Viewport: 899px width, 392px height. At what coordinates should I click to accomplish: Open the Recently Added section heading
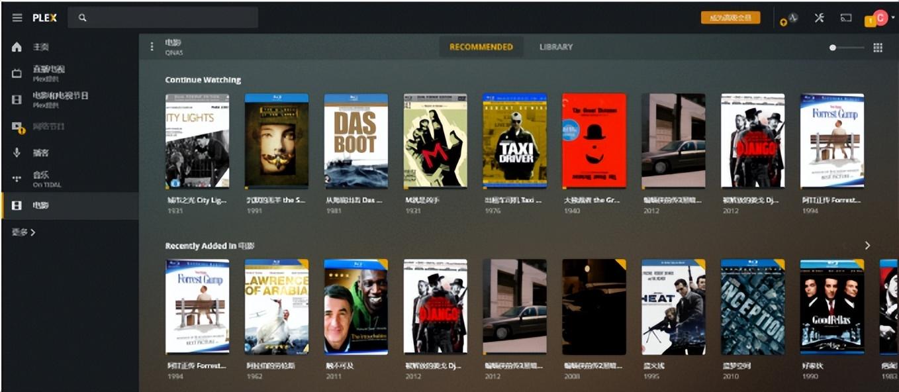pyautogui.click(x=210, y=246)
